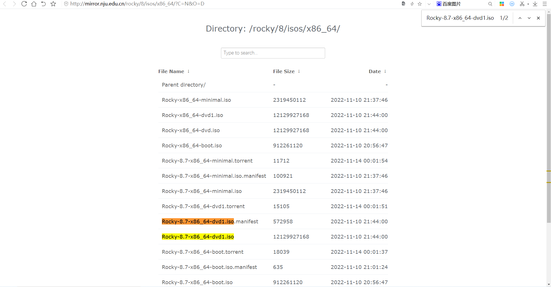Restore the recently closed tab
This screenshot has width=551, height=287.
click(x=43, y=4)
